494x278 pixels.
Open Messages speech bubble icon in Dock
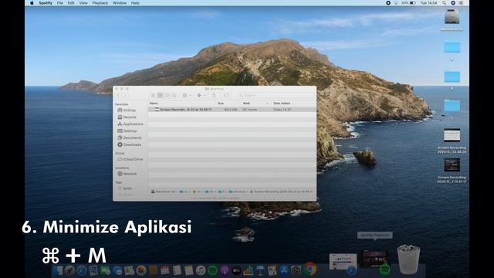[x=117, y=270]
